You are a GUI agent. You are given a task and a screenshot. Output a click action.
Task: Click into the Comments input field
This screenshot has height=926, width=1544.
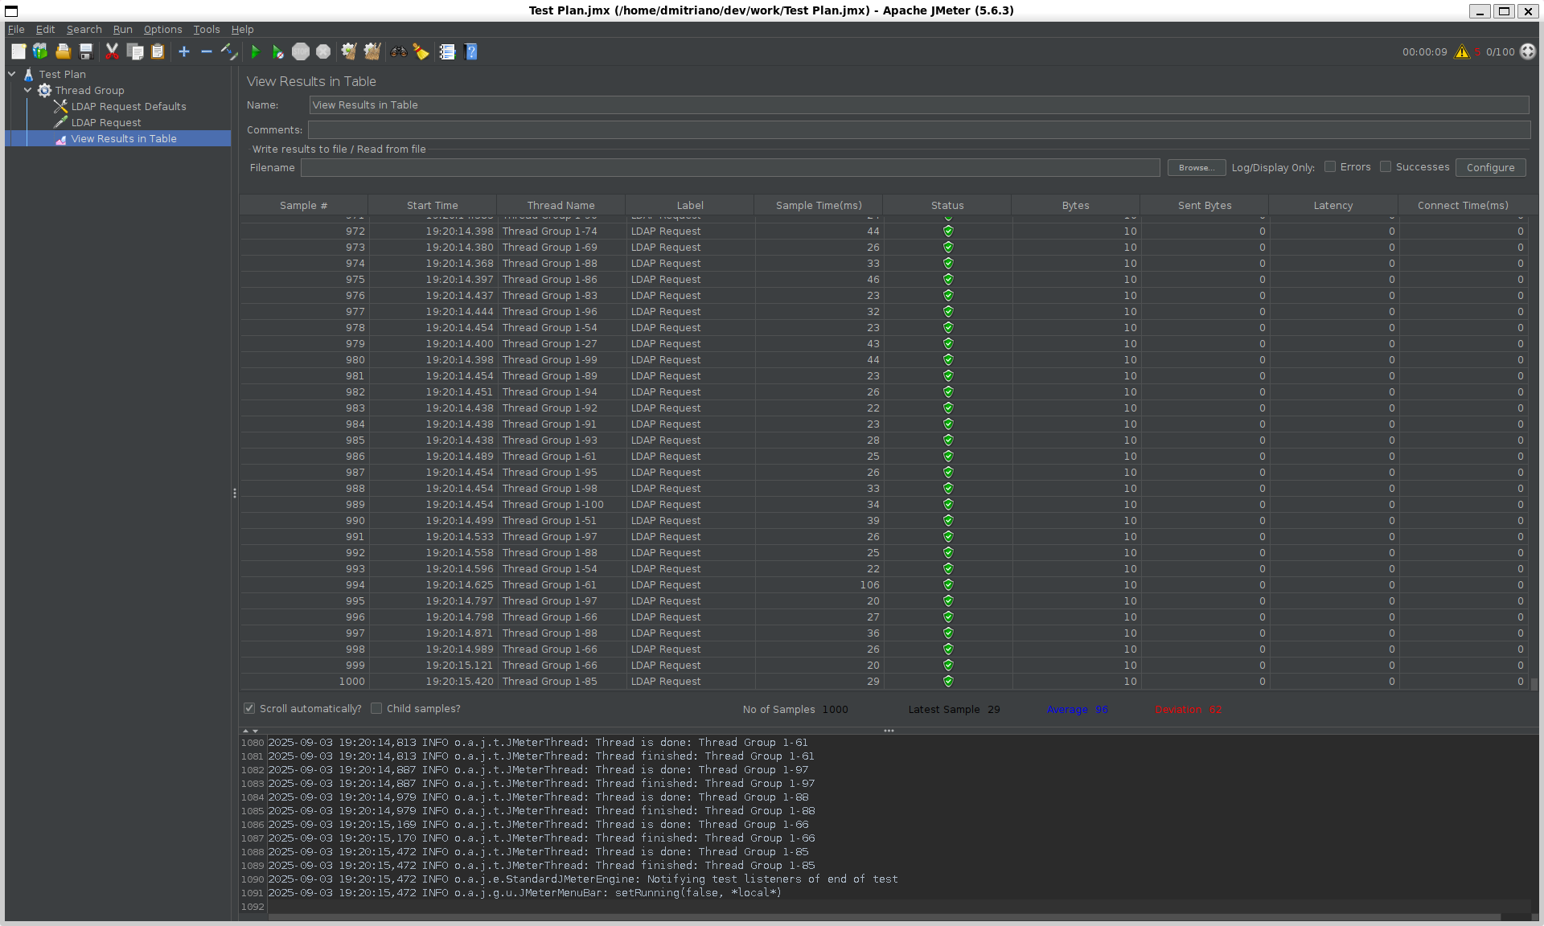[918, 129]
